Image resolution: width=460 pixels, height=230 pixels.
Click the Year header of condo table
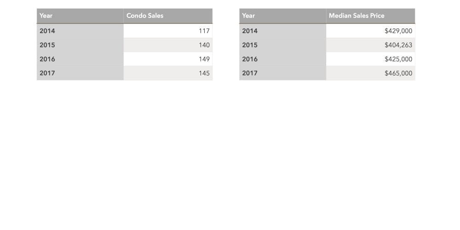tap(80, 16)
